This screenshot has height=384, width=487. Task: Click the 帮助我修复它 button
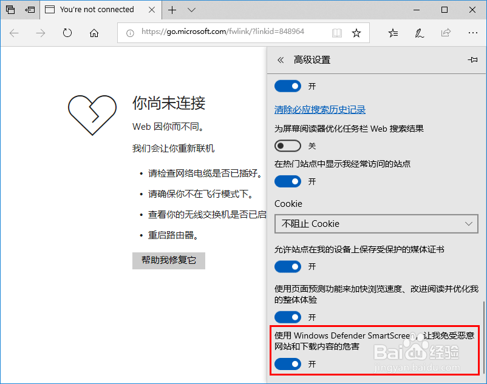pyautogui.click(x=168, y=261)
